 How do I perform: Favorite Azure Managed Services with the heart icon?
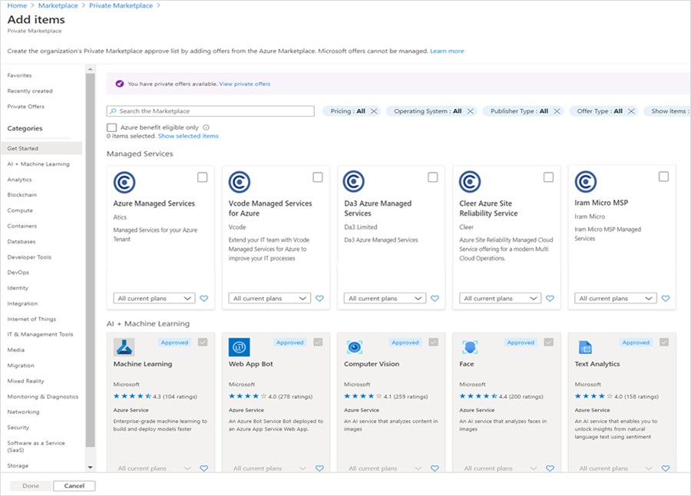pos(204,298)
